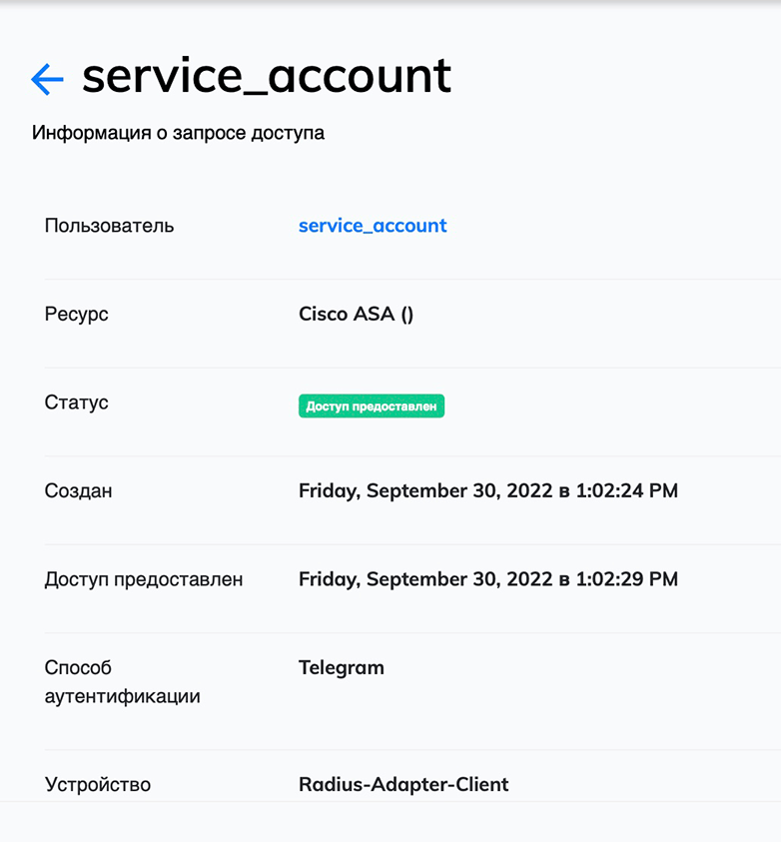
Task: Click the 'Пользователь' field label
Action: click(x=109, y=226)
